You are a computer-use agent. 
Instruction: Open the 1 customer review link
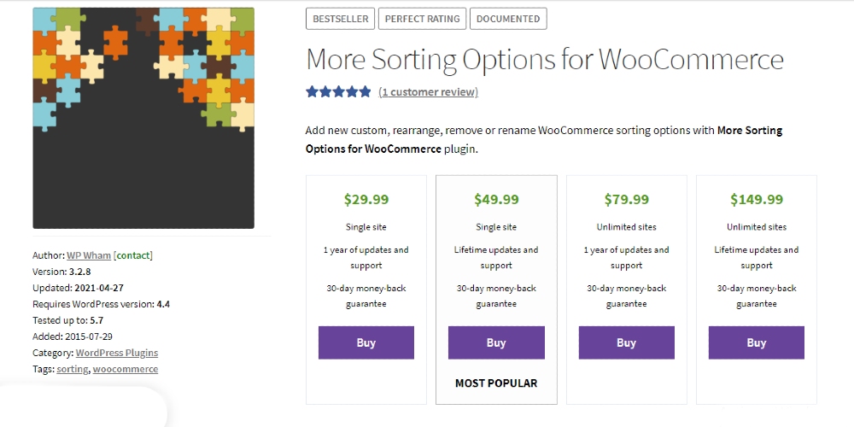pyautogui.click(x=428, y=92)
